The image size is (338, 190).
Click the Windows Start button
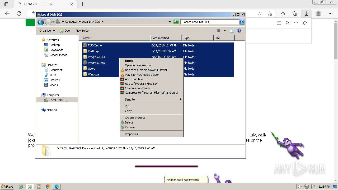[7, 187]
